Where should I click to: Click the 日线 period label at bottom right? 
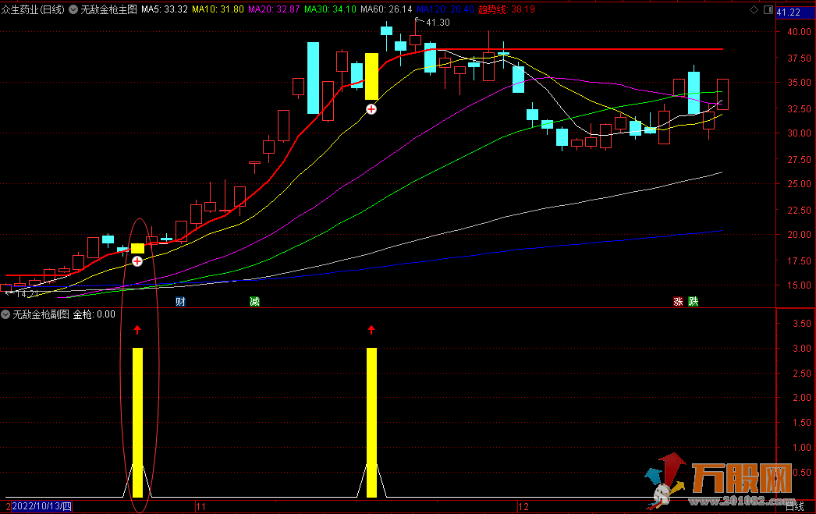click(795, 506)
